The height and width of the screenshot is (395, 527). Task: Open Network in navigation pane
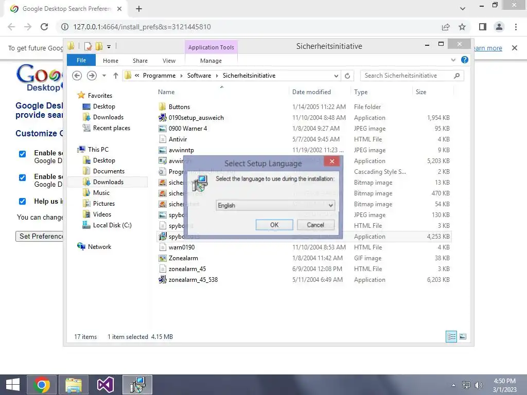[99, 246]
